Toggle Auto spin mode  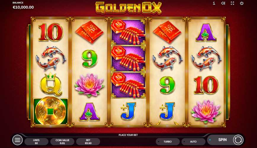(193, 141)
